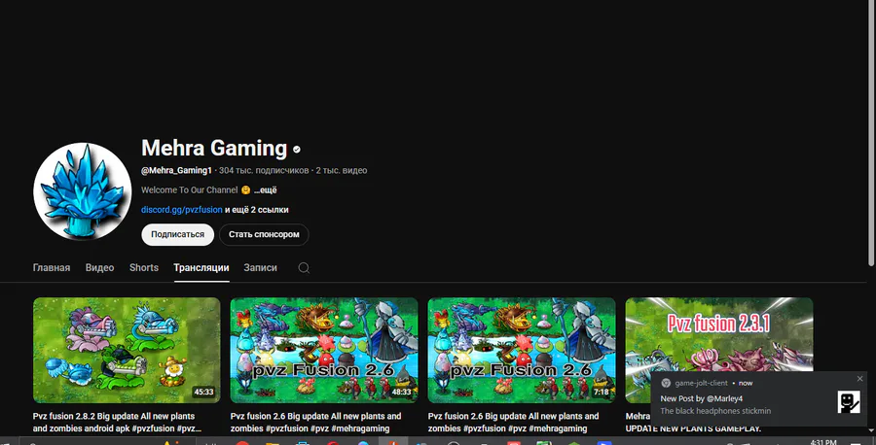Click the @Mehra_Gaming1 channel handle
This screenshot has width=876, height=445.
[x=176, y=171]
